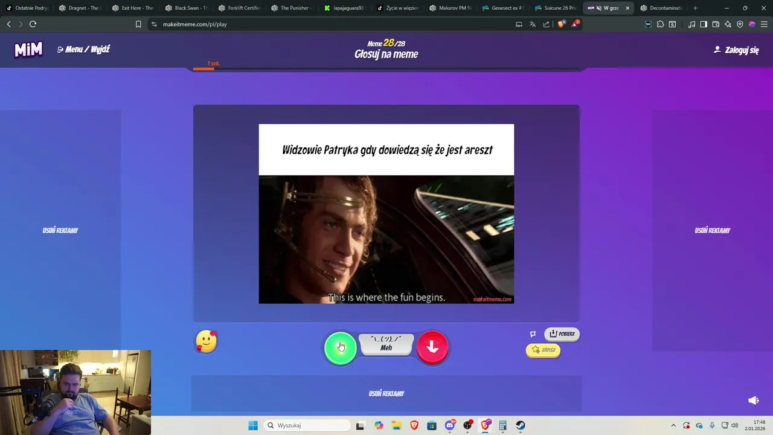The width and height of the screenshot is (773, 435).
Task: Translate this page icon
Action: click(x=533, y=24)
